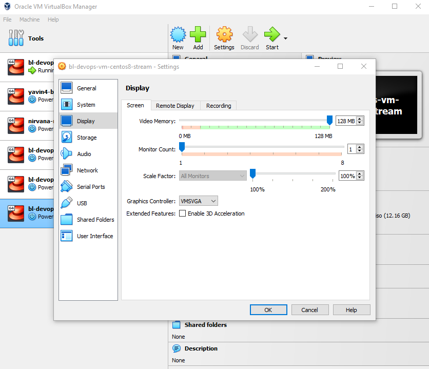Image resolution: width=429 pixels, height=369 pixels.
Task: Switch to the Screen tab
Action: [135, 105]
